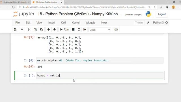Open the Kernel menu
The height and width of the screenshot is (102, 181).
point(76,23)
